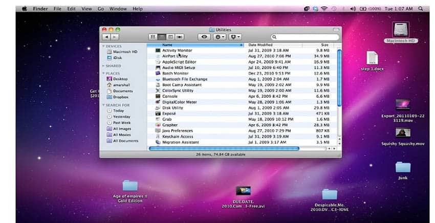Select the Grapher icon
435x223 pixels.
click(158, 125)
